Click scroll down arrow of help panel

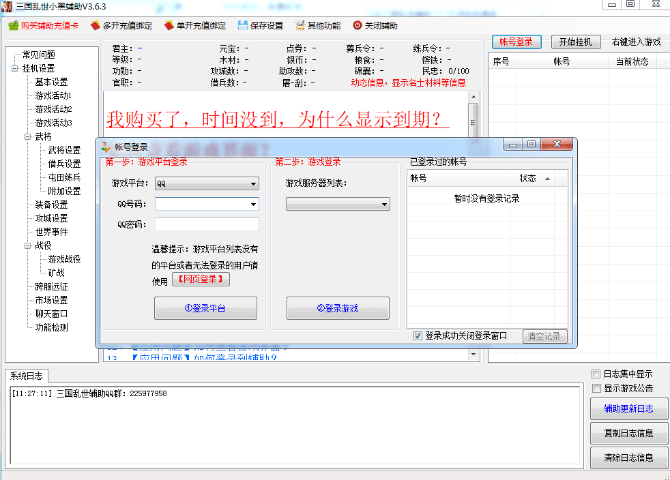pos(474,355)
